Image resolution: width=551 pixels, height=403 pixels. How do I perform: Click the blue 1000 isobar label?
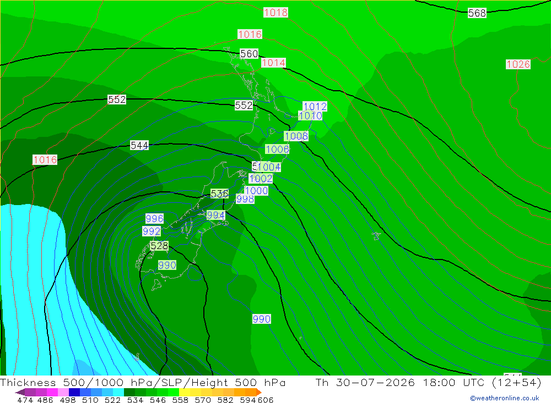256,190
